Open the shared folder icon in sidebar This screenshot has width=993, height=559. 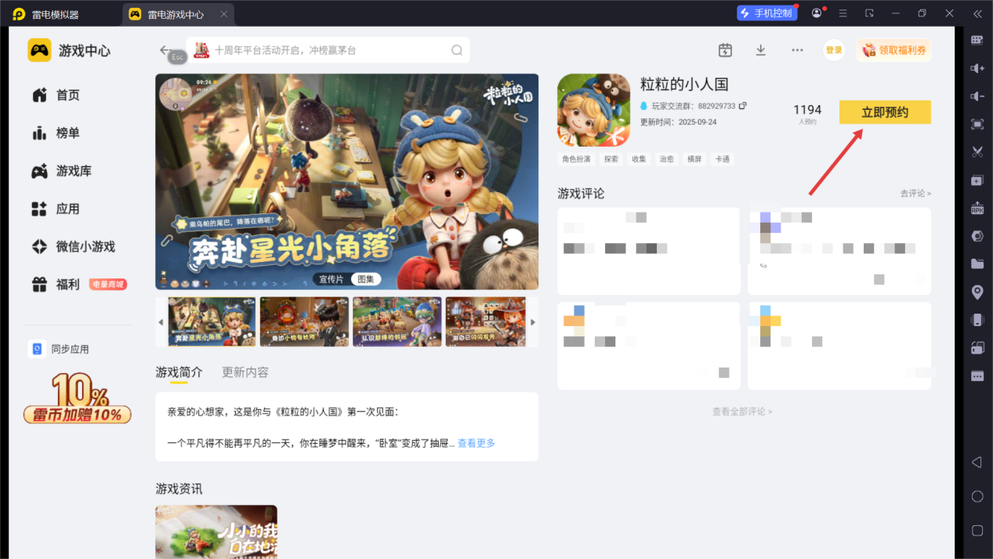[976, 264]
